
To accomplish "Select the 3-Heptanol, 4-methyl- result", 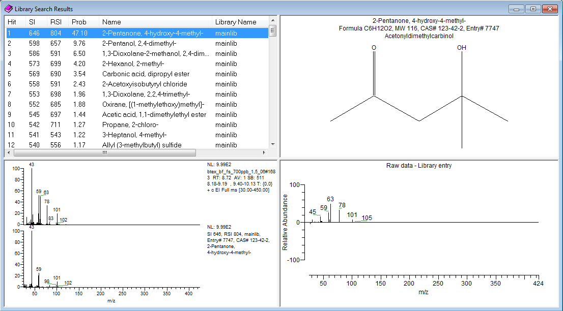I will [x=133, y=135].
